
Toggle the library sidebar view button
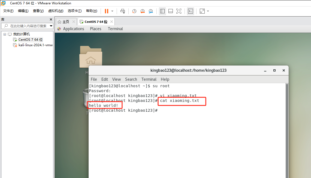tap(162, 11)
